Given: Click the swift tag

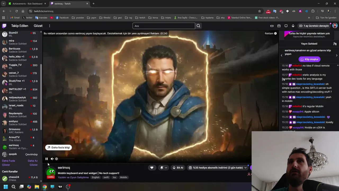Looking at the screenshot, I should click(106, 177).
